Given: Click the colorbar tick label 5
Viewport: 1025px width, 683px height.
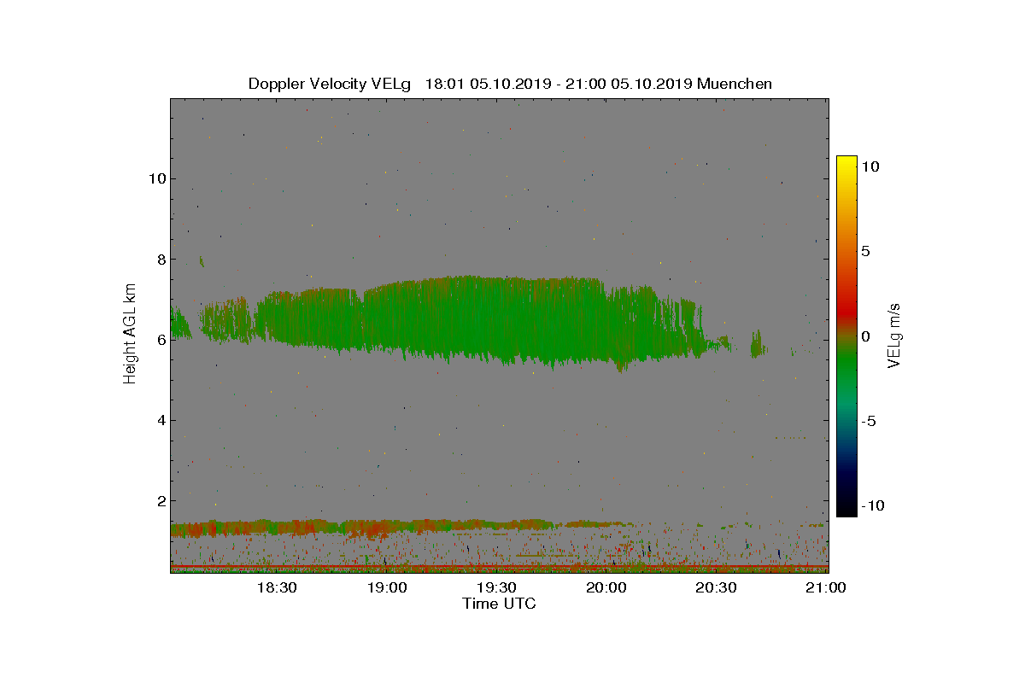Looking at the screenshot, I should point(866,252).
